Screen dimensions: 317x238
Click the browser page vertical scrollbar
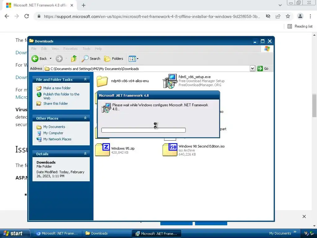tap(314, 106)
